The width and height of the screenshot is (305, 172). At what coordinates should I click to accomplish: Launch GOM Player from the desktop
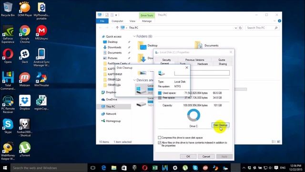pyautogui.click(x=25, y=9)
